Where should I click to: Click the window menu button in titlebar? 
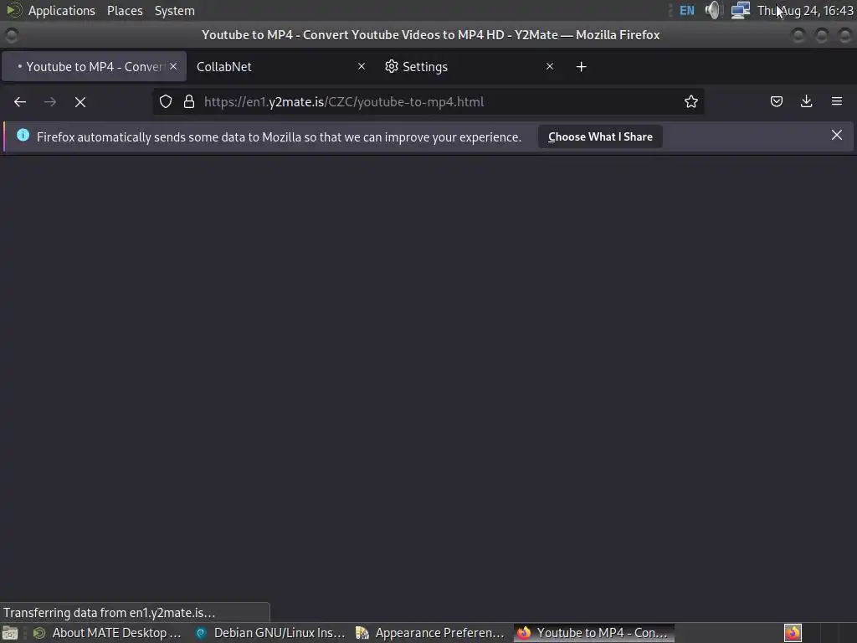[12, 35]
